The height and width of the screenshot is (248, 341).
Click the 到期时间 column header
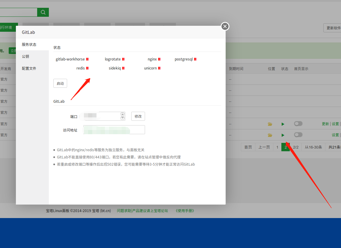click(x=236, y=69)
